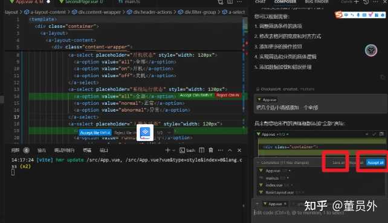Switch to the CHAT tab

(x=260, y=1)
